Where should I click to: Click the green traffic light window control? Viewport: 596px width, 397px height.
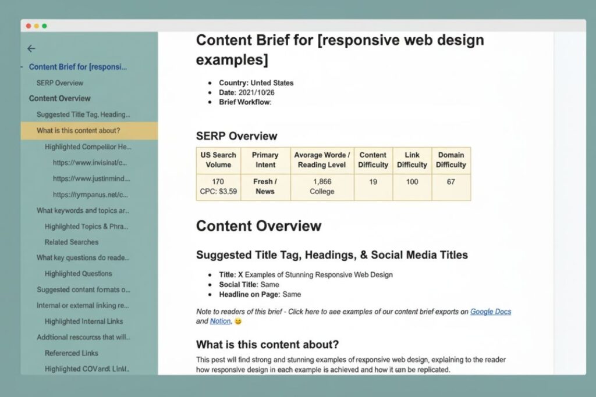(x=43, y=26)
